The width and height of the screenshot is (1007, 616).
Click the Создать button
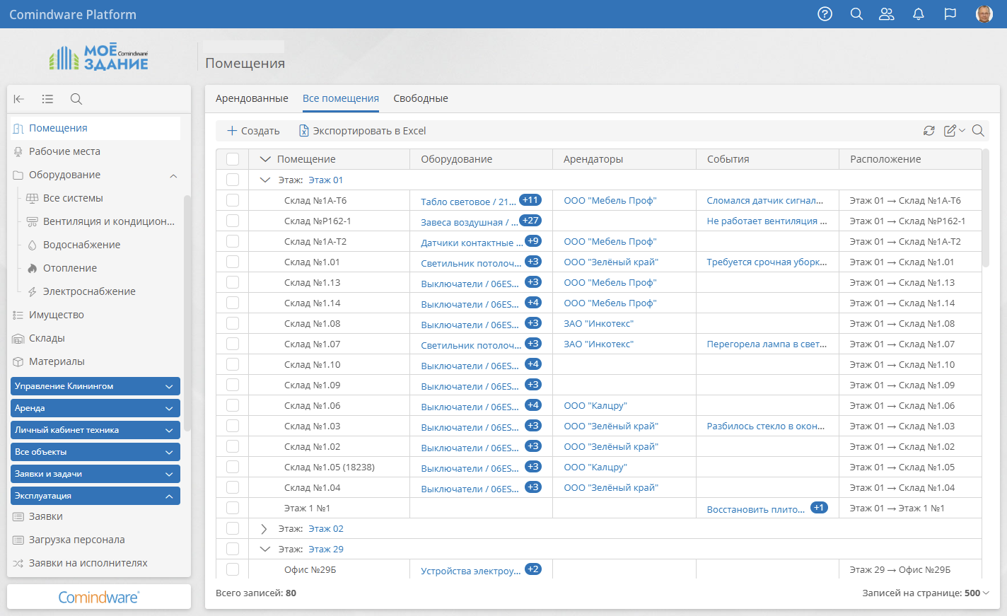[x=253, y=131]
